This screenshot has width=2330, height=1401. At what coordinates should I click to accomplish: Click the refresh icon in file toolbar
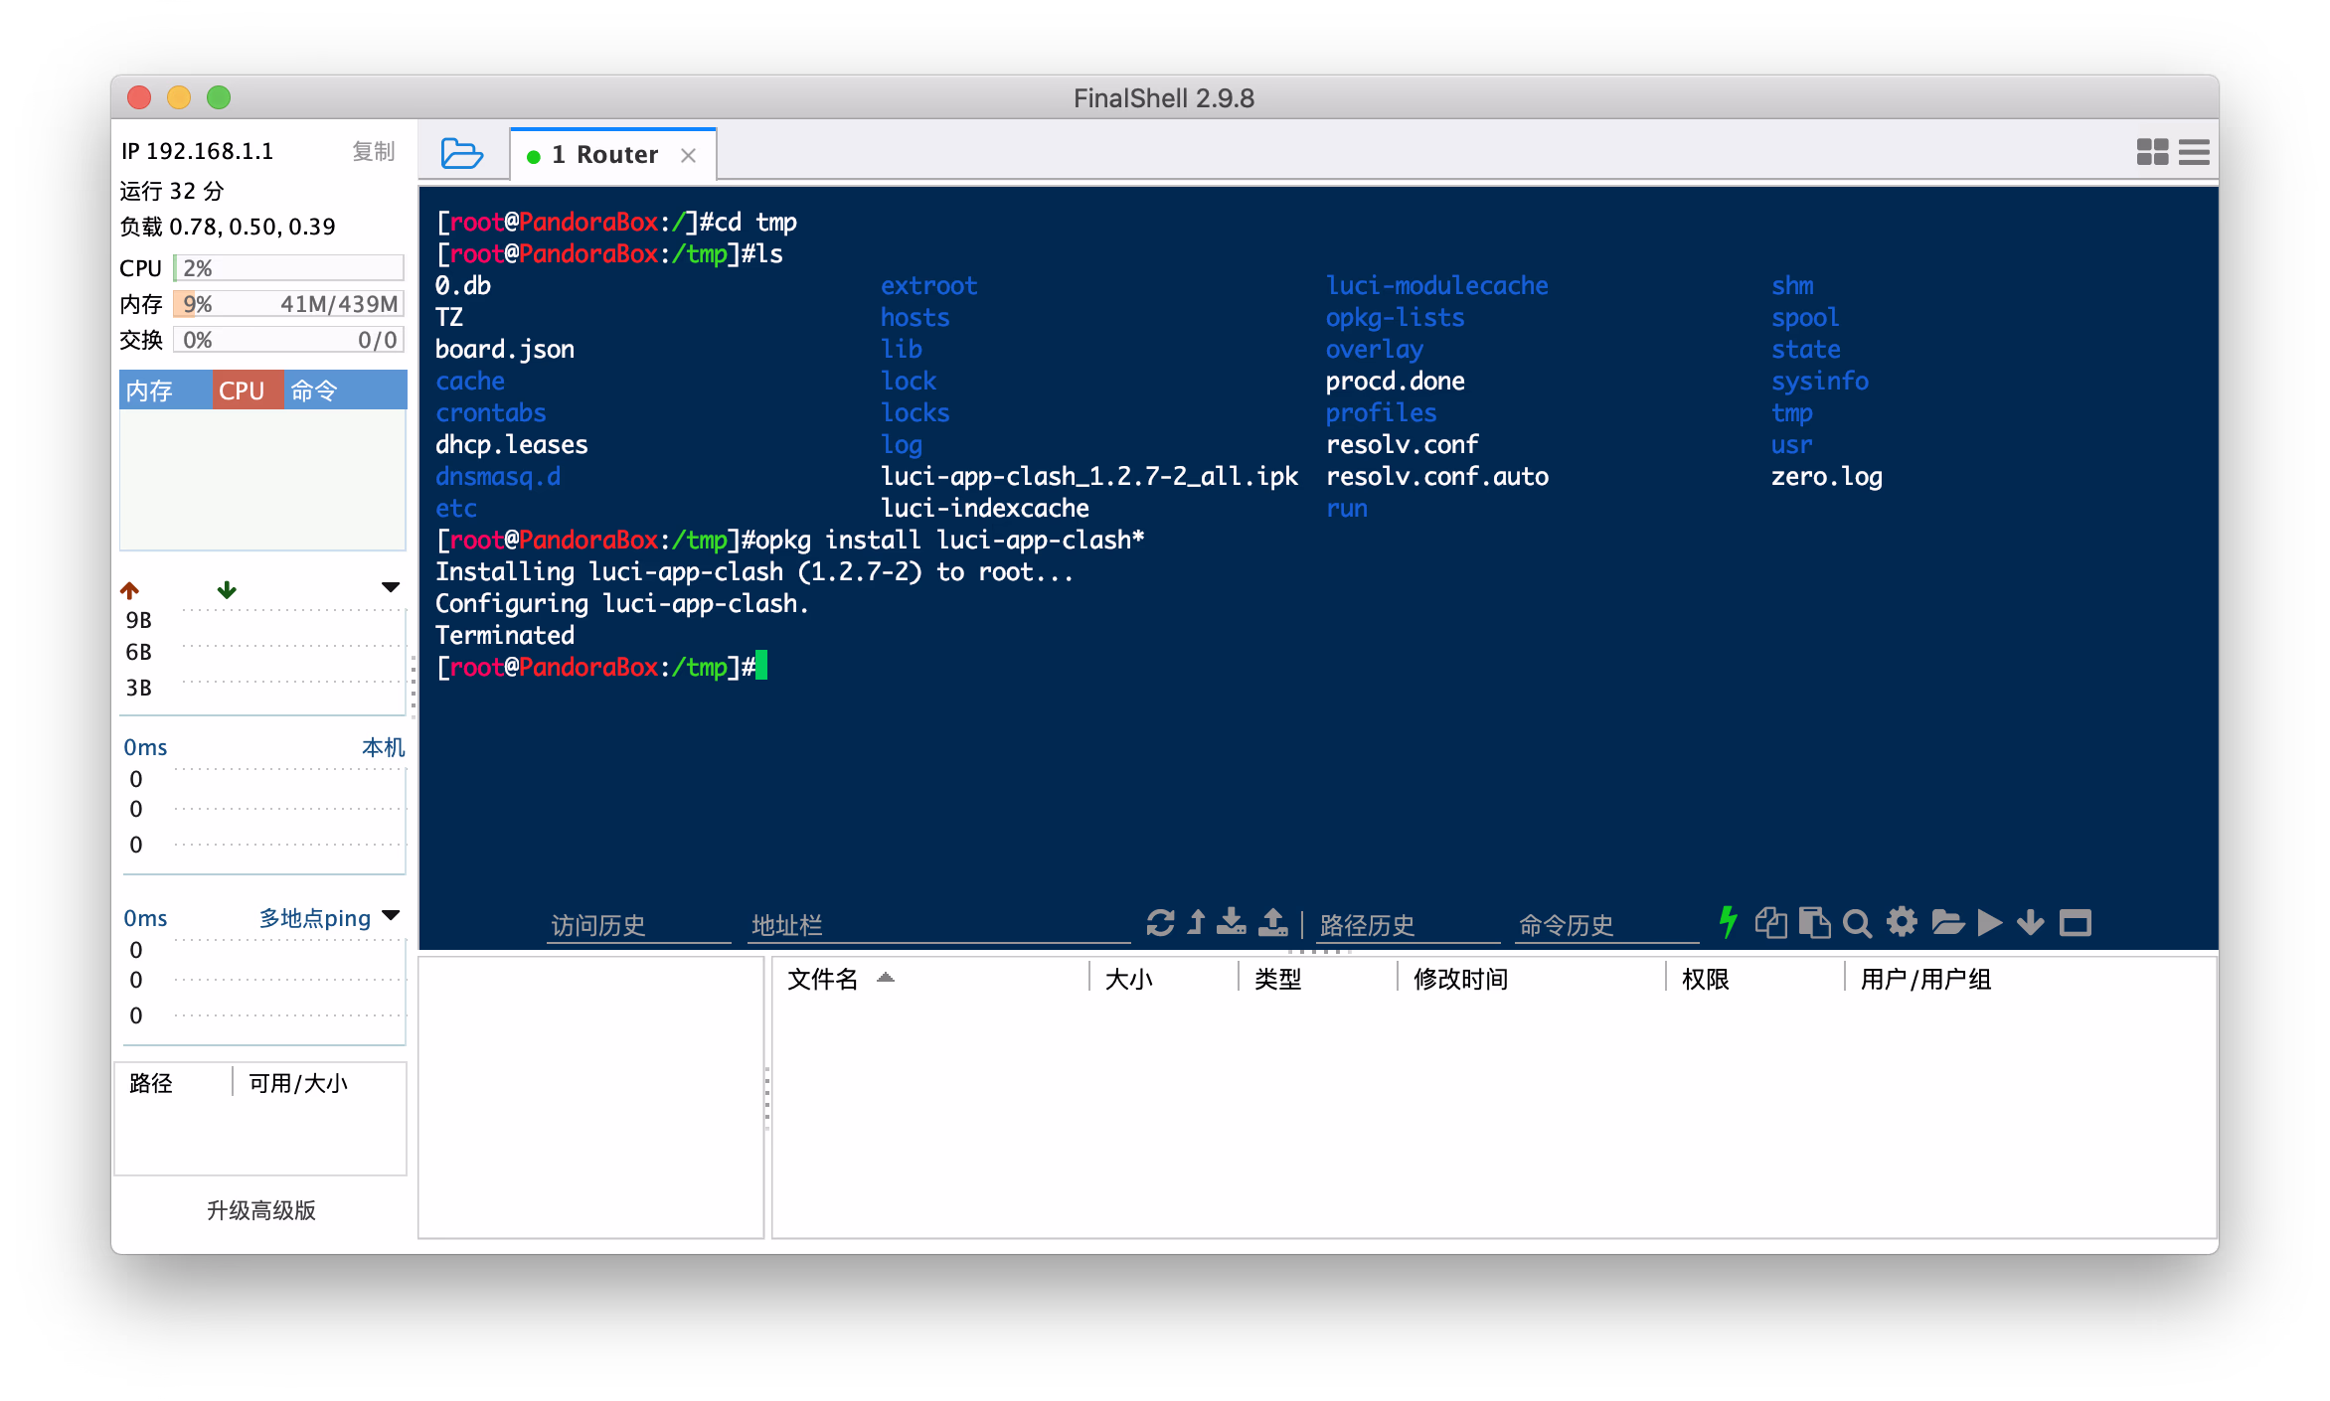click(x=1160, y=923)
